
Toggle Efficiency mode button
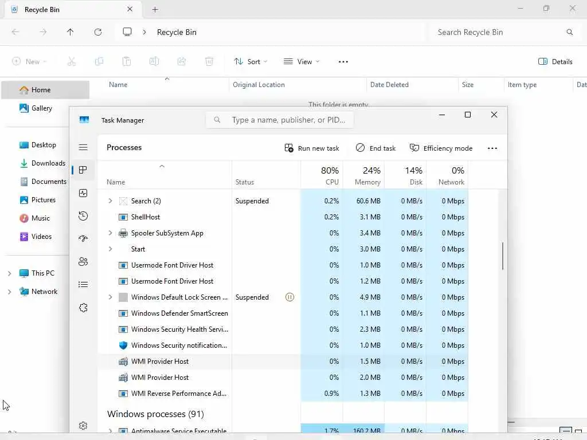tap(441, 148)
